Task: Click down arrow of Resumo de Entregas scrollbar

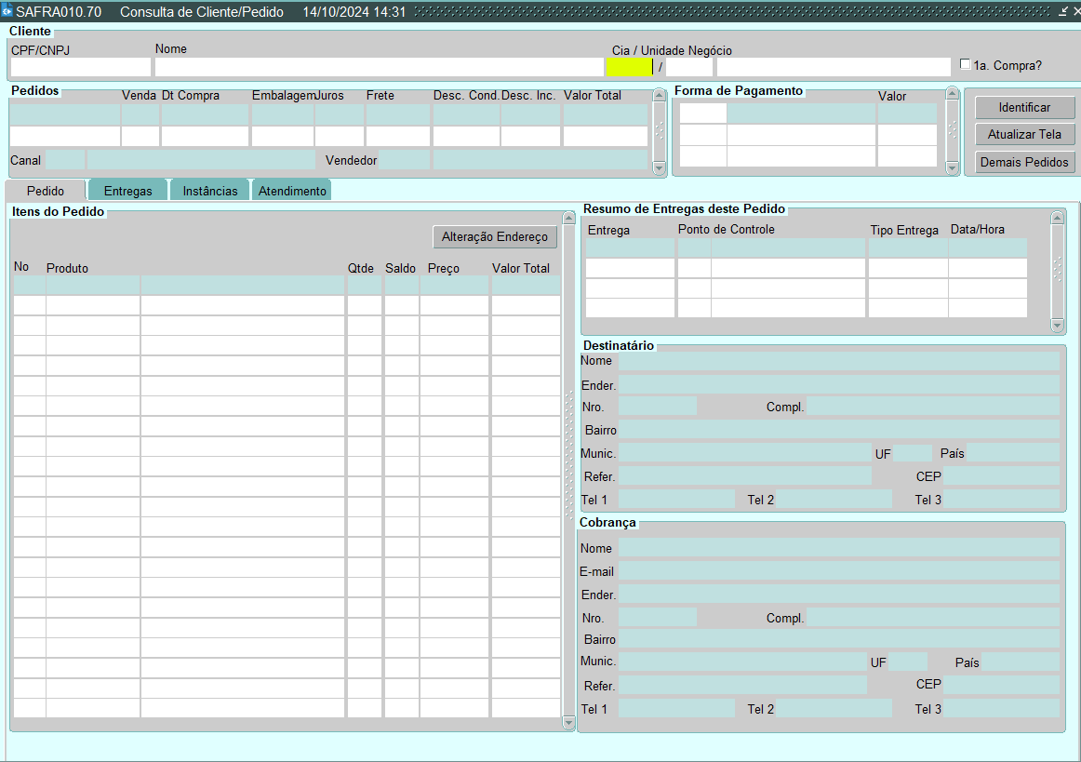Action: (1057, 325)
